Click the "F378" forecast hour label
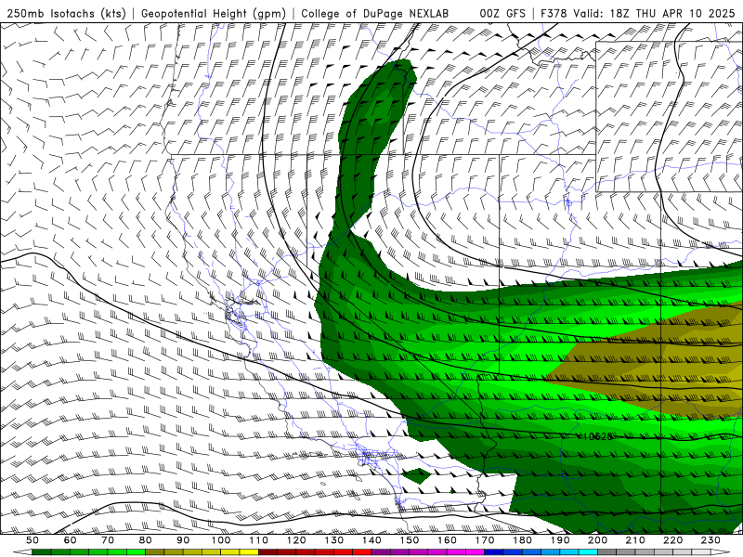 [554, 13]
